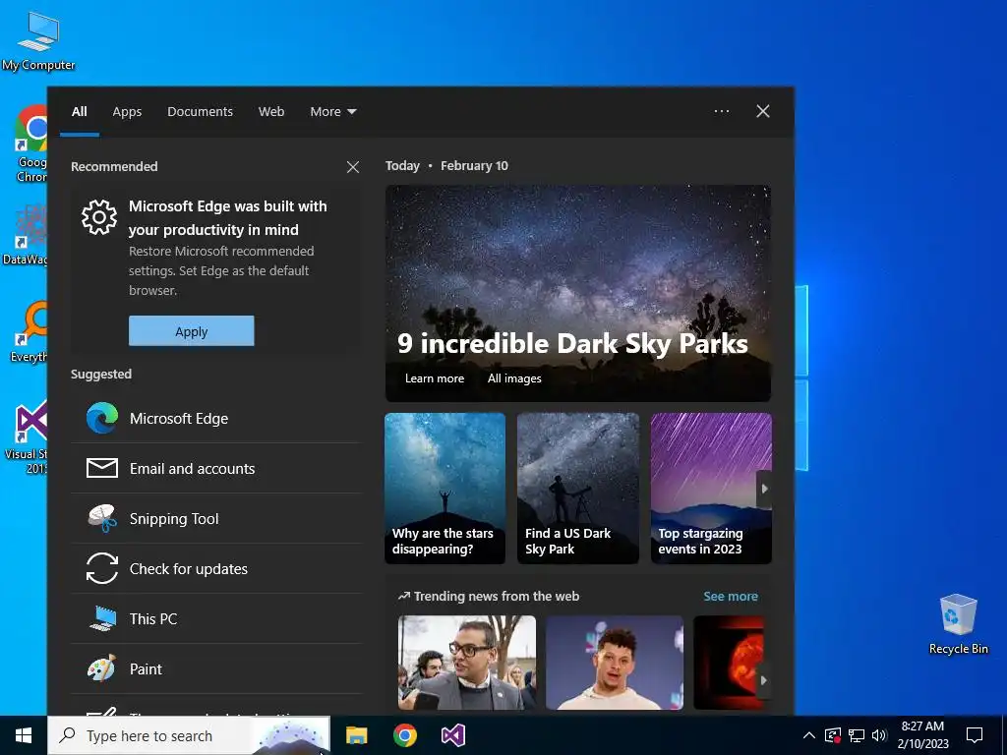Close the search panel

(762, 111)
